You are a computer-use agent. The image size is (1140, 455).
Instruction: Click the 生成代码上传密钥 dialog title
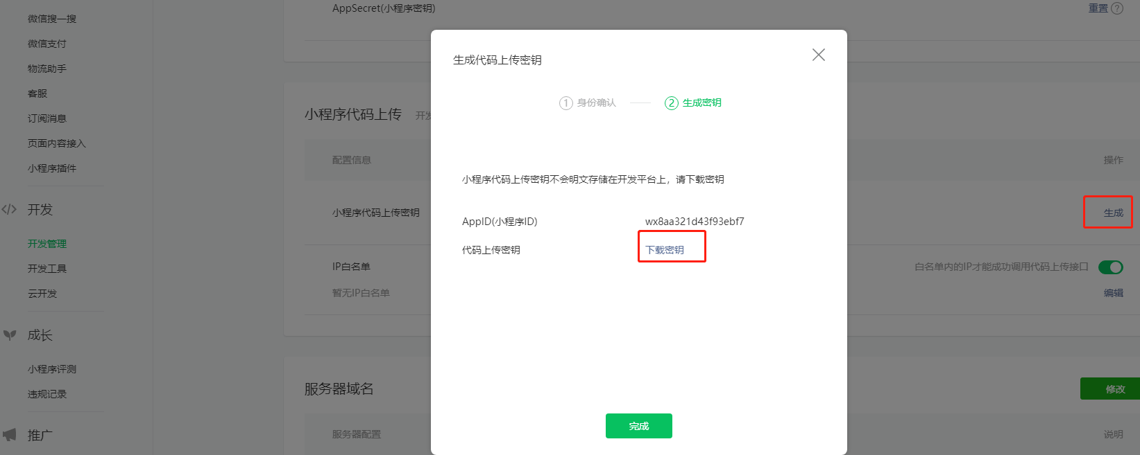497,60
